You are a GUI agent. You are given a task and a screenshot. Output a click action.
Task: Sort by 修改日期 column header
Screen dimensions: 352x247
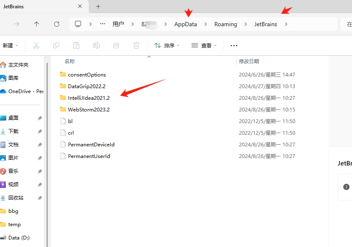coord(249,61)
